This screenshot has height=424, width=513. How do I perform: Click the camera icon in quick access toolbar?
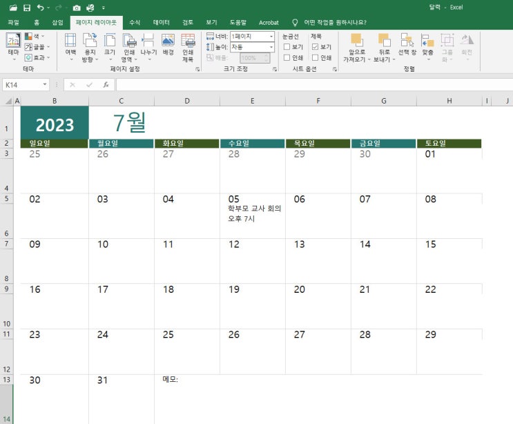coord(77,8)
